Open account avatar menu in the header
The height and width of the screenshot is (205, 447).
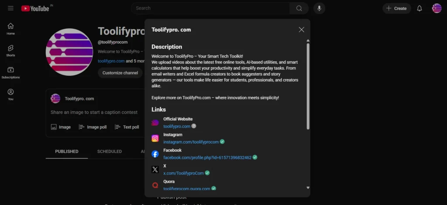437,8
